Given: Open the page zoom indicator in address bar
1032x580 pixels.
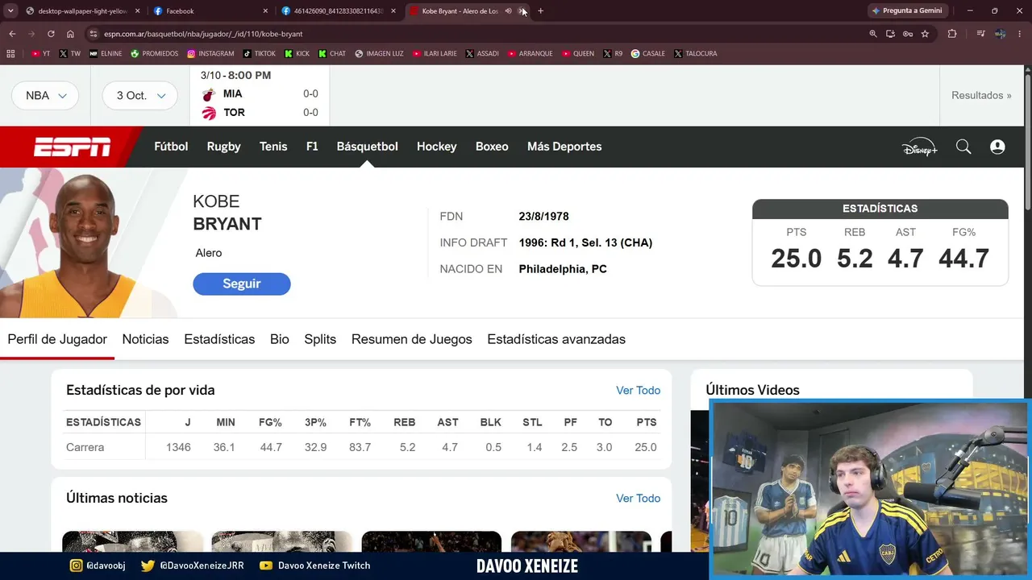Looking at the screenshot, I should tap(872, 34).
